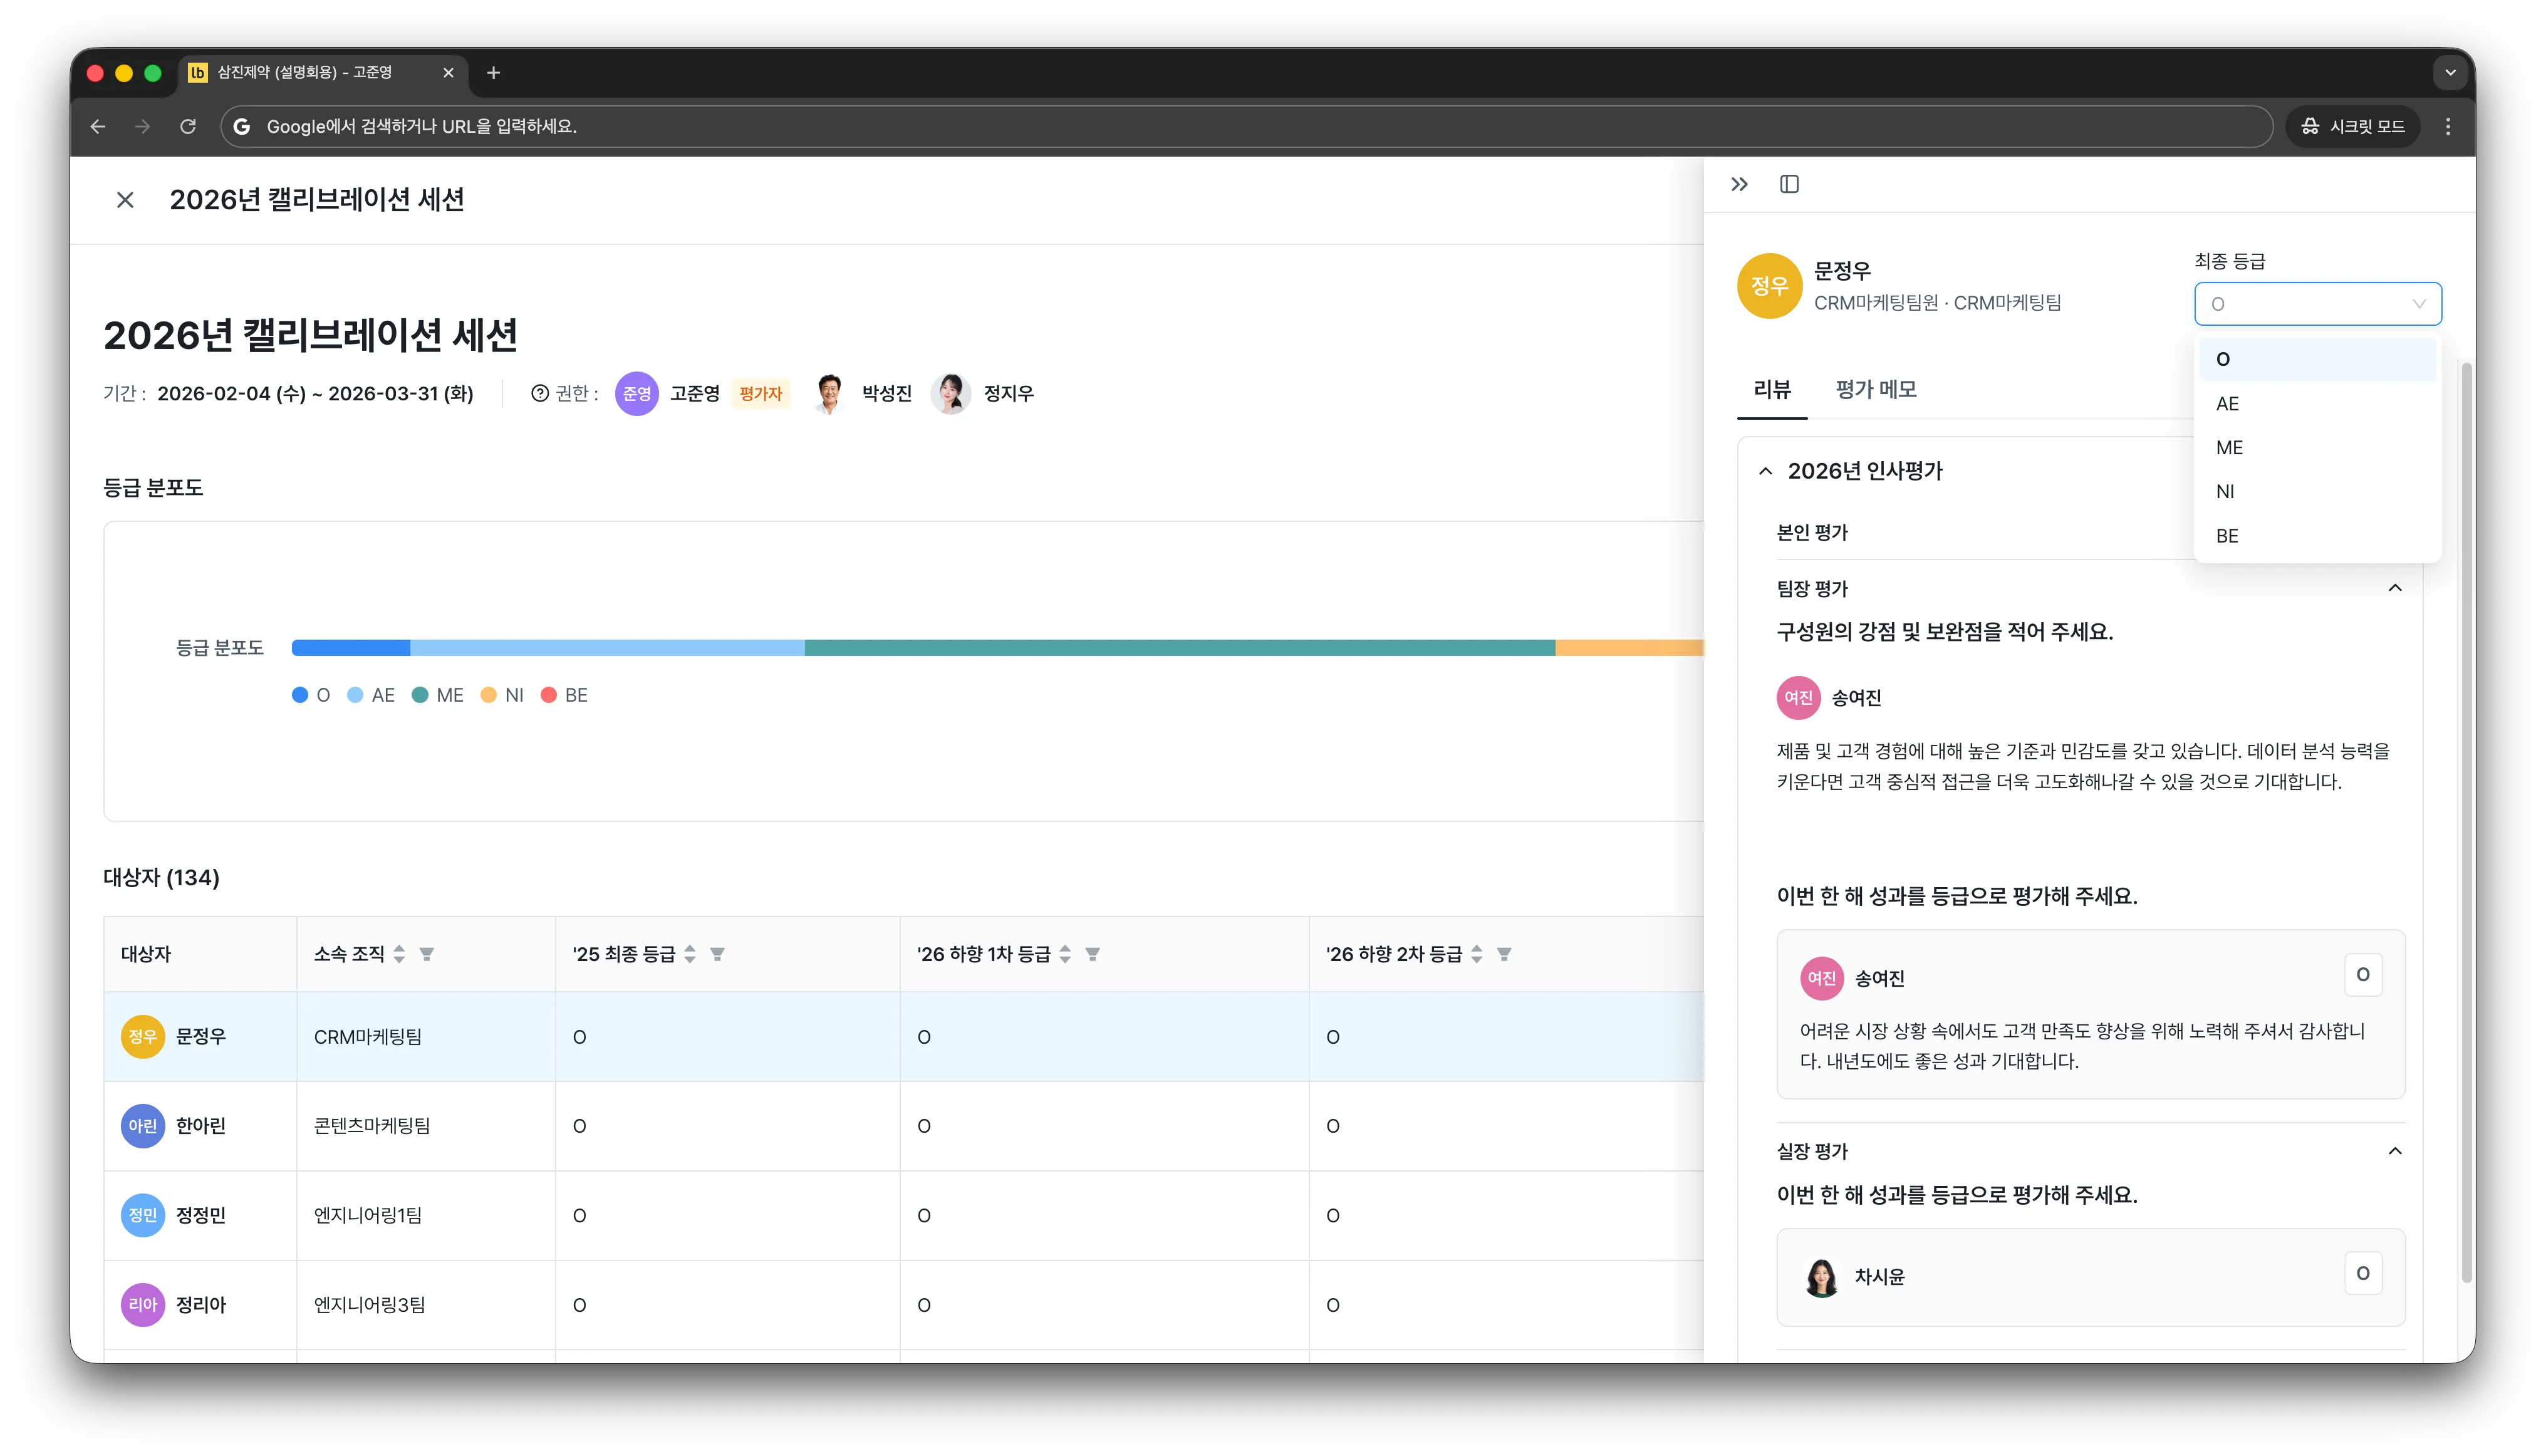This screenshot has width=2546, height=1456.
Task: Collapse the 실장 평가 section chevron
Action: (x=2395, y=1151)
